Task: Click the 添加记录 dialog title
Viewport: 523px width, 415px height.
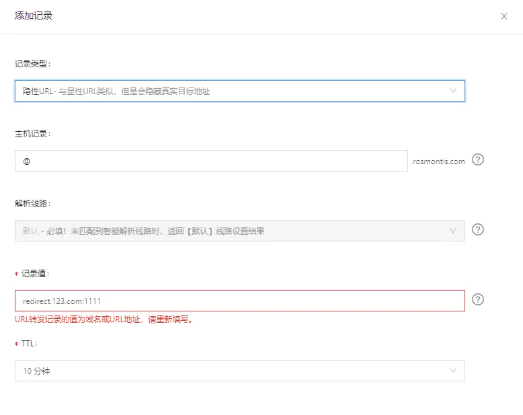Action: coord(34,15)
